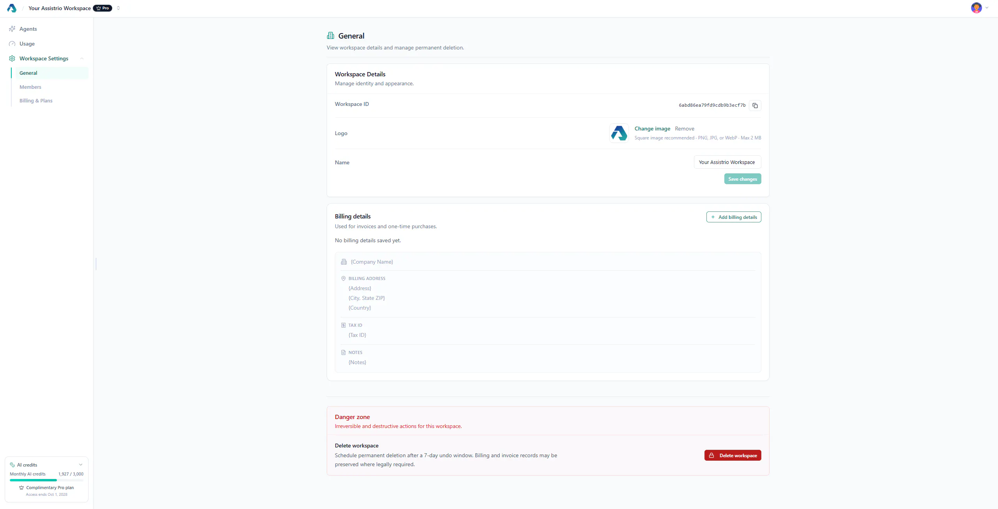Copy the Workspace ID
This screenshot has height=509, width=998.
tap(755, 106)
